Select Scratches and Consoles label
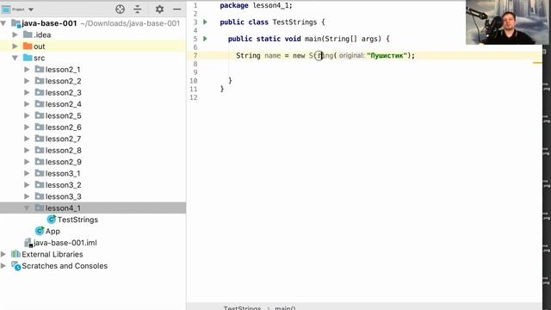This screenshot has height=310, width=551. [x=65, y=266]
